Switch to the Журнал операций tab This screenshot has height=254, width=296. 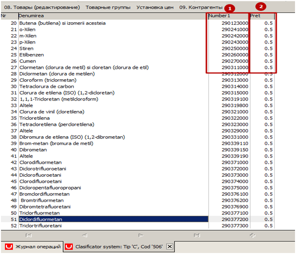coord(32,247)
